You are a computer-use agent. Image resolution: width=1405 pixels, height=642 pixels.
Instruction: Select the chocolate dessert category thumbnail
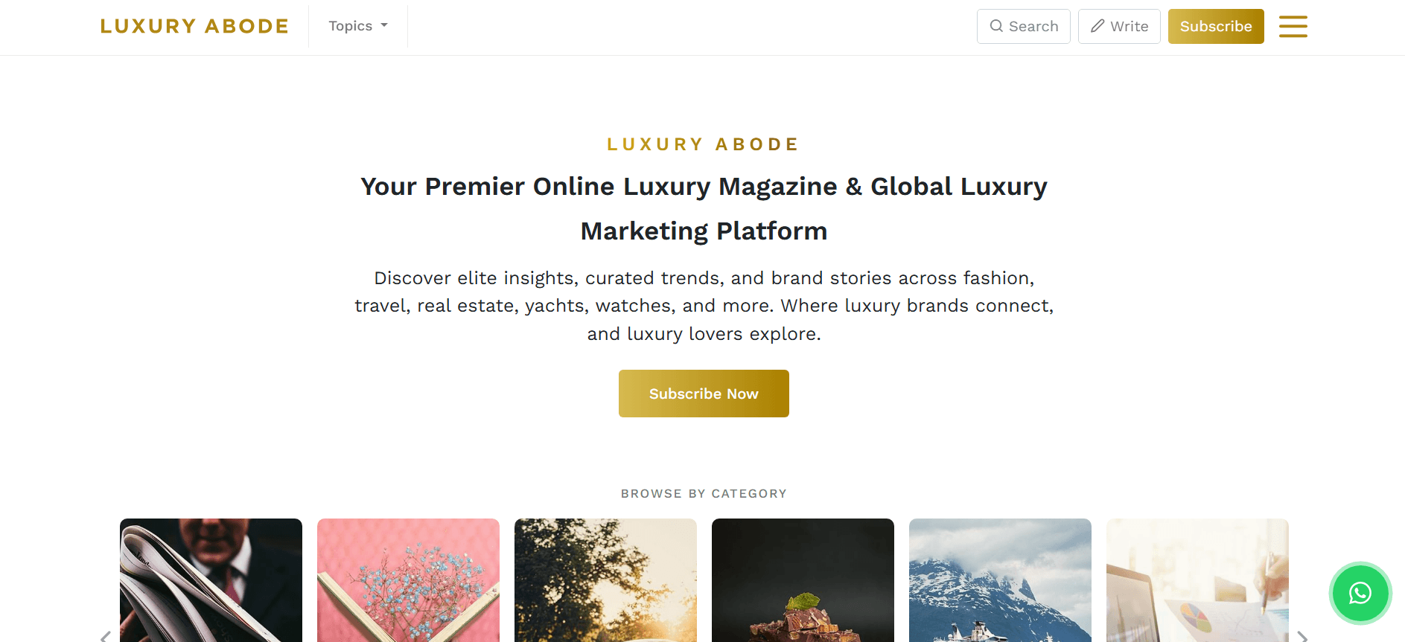(x=803, y=580)
